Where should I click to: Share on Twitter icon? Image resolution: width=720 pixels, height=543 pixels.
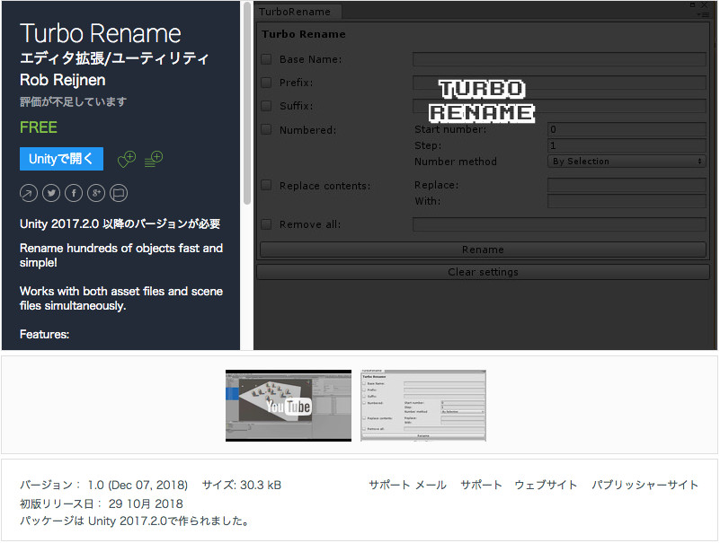click(x=51, y=193)
